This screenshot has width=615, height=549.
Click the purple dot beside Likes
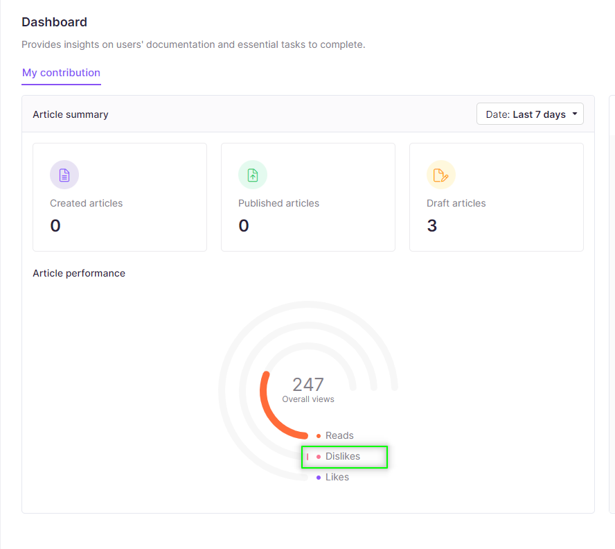[x=319, y=478]
